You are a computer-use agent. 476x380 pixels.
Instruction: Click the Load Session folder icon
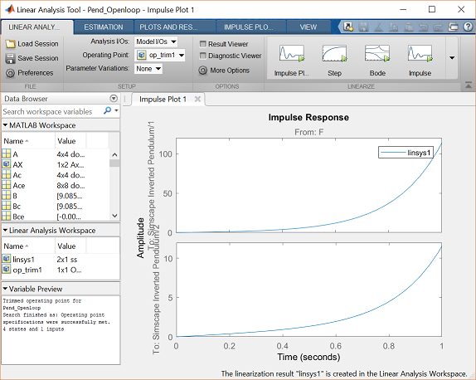pos(10,44)
